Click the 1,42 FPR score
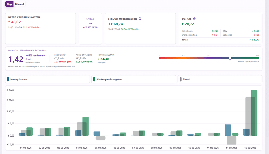 [16, 59]
